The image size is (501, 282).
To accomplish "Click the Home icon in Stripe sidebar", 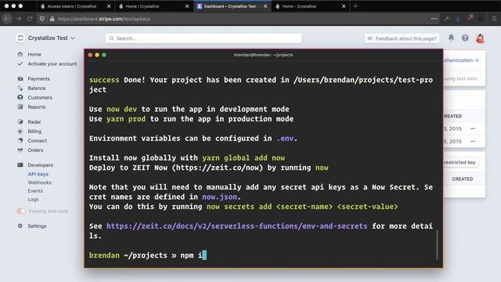I will click(x=20, y=54).
